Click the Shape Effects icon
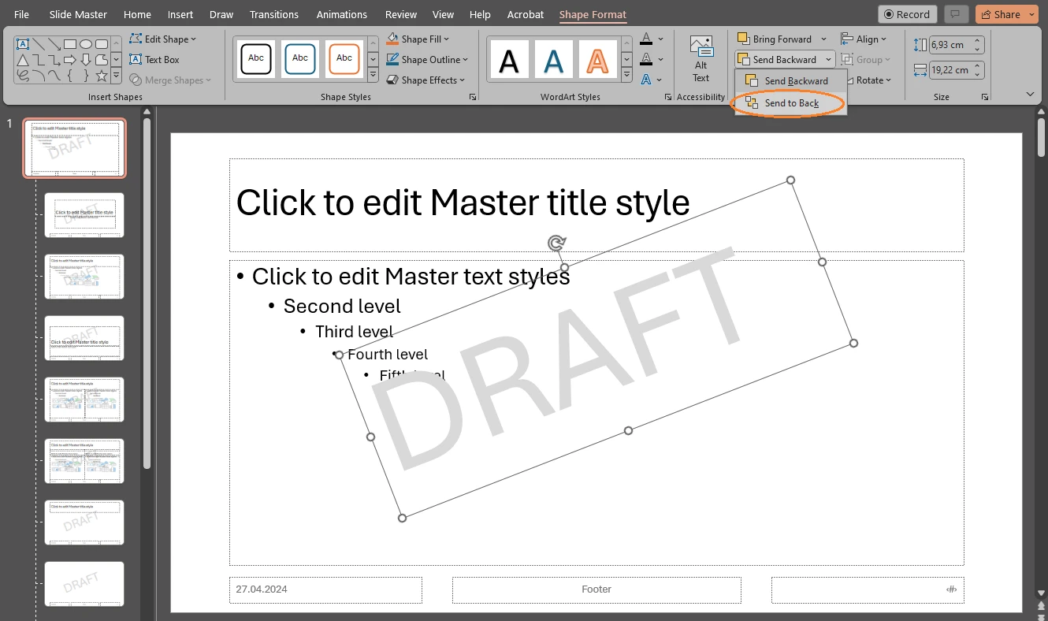 tap(392, 80)
